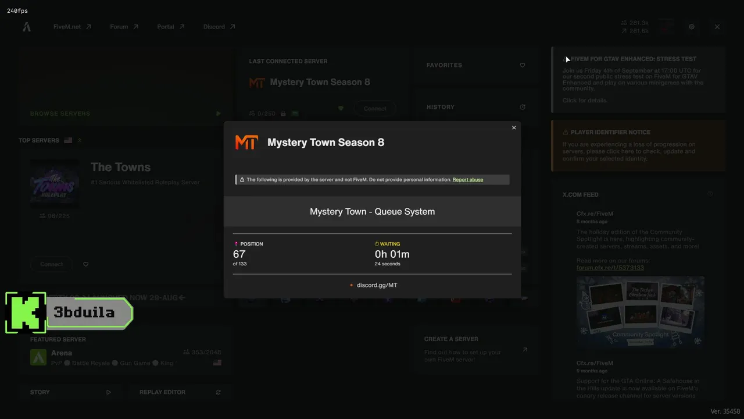This screenshot has width=744, height=419.
Task: Click the Report abuse link
Action: [468, 180]
